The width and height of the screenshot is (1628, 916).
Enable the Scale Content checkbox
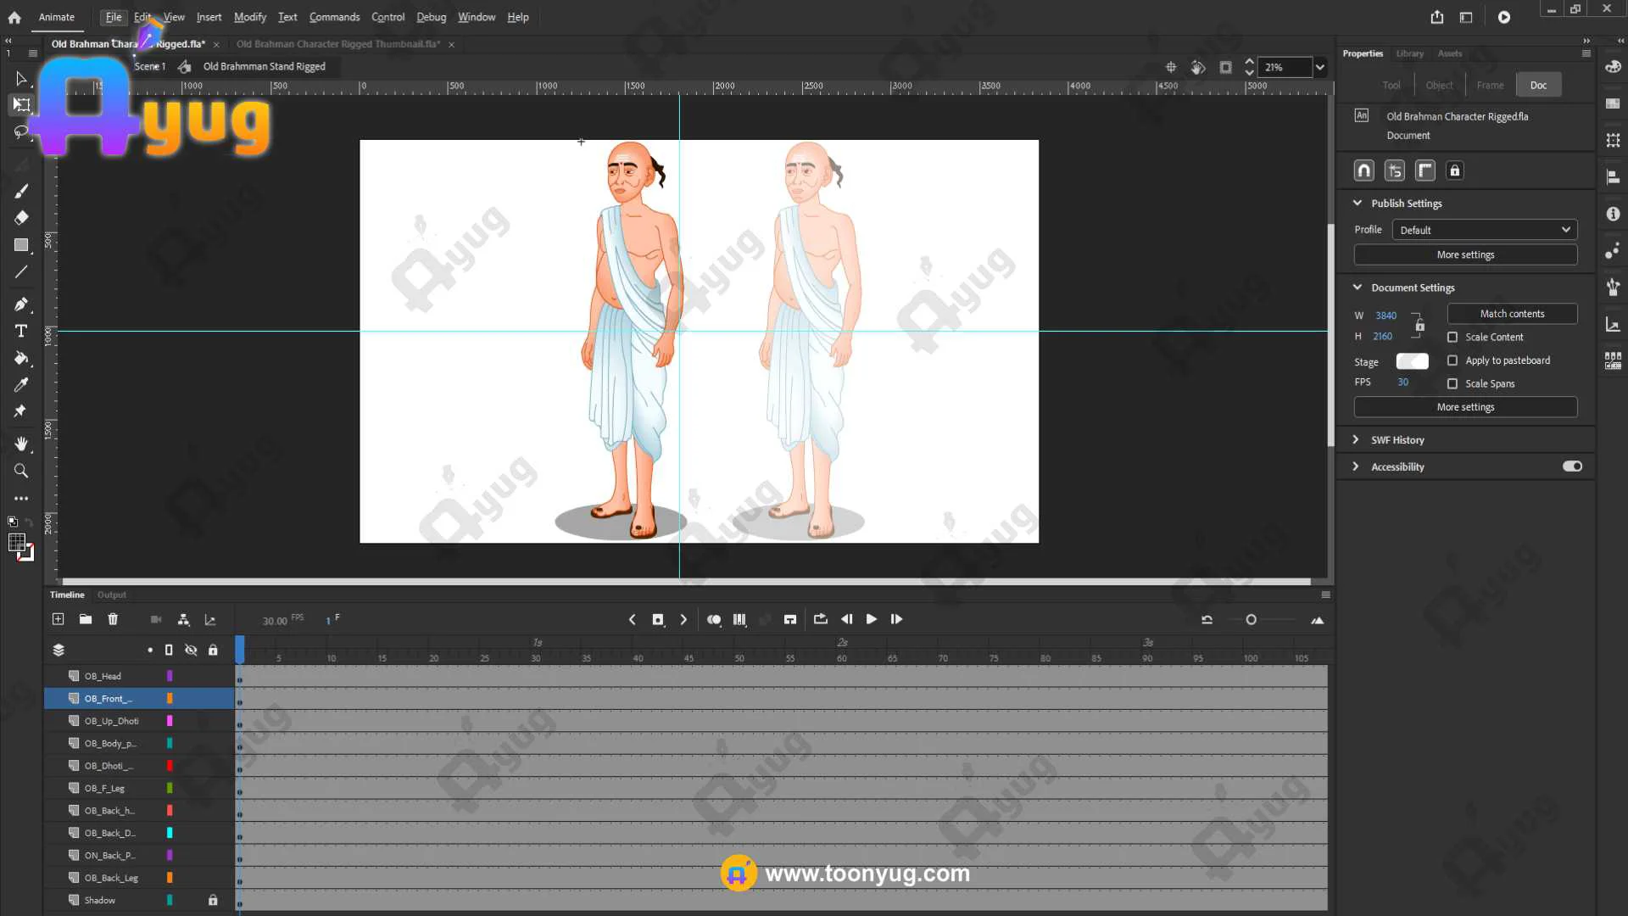coord(1452,338)
